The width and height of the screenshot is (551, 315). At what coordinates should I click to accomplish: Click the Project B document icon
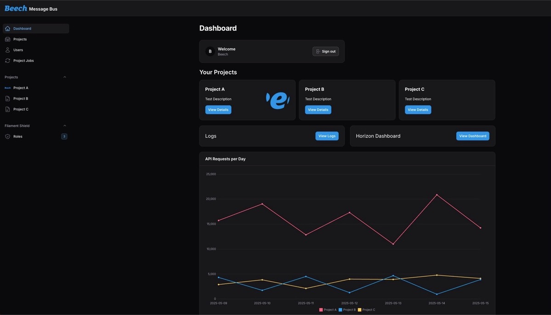coord(7,99)
